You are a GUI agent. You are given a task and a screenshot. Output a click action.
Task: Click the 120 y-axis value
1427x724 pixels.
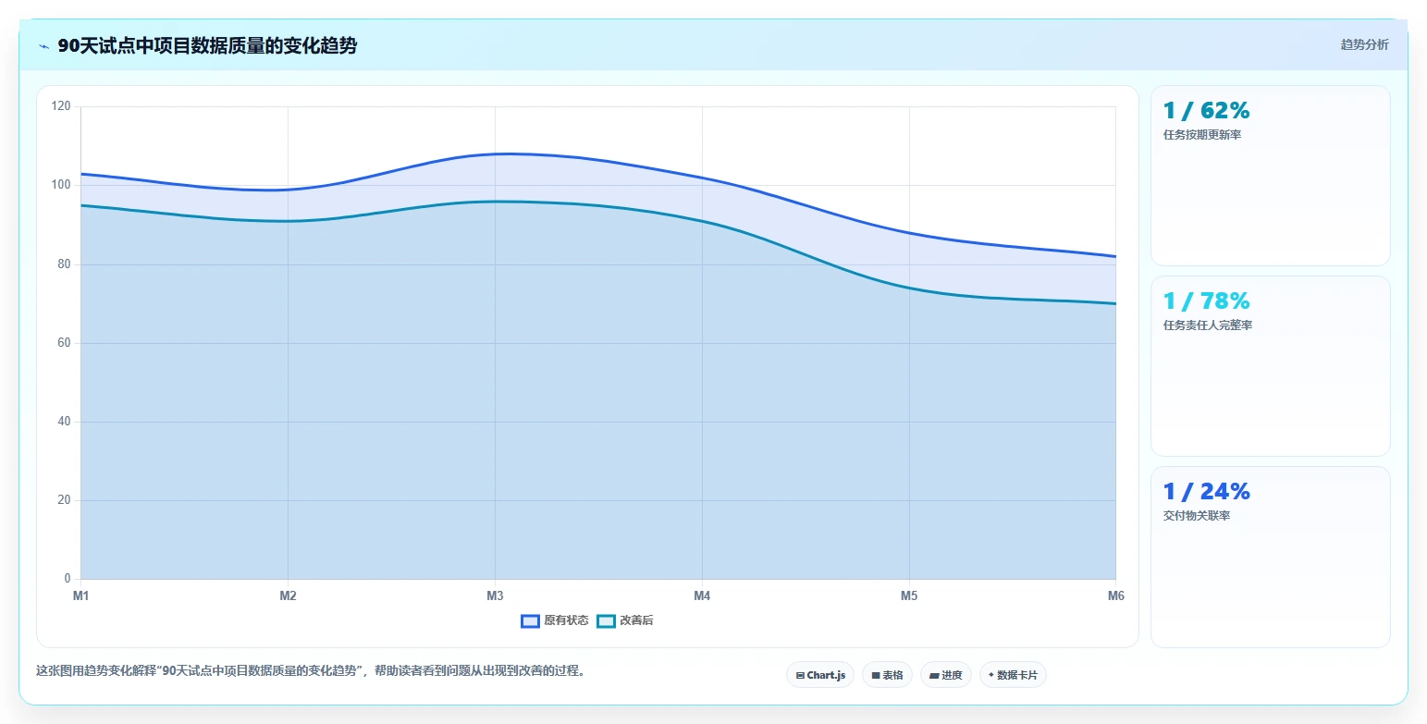61,106
